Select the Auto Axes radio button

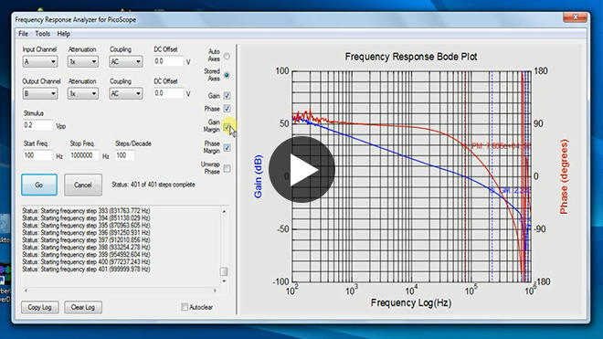pos(227,56)
